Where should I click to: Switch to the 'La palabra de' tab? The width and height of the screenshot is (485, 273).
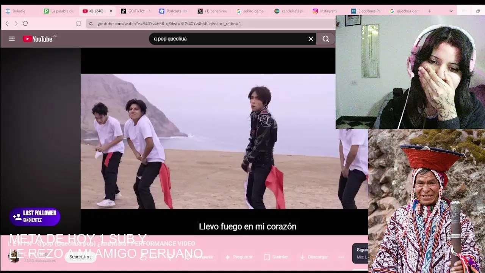point(59,11)
